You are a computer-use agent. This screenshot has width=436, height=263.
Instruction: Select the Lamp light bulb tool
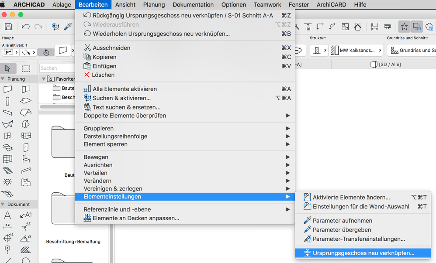click(x=7, y=182)
